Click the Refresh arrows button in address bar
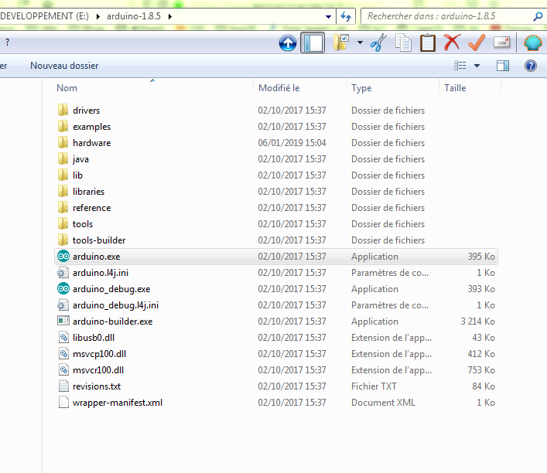Viewport: 547px width, 473px height. point(346,16)
